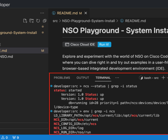Click the warnings count in status bar

point(4,137)
